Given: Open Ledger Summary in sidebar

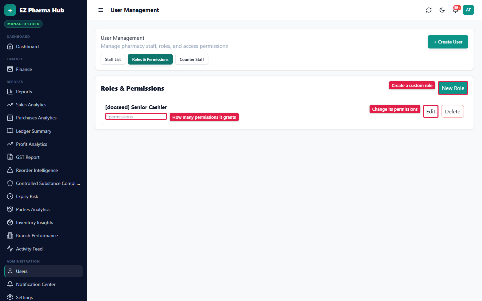Looking at the screenshot, I should tap(44, 131).
